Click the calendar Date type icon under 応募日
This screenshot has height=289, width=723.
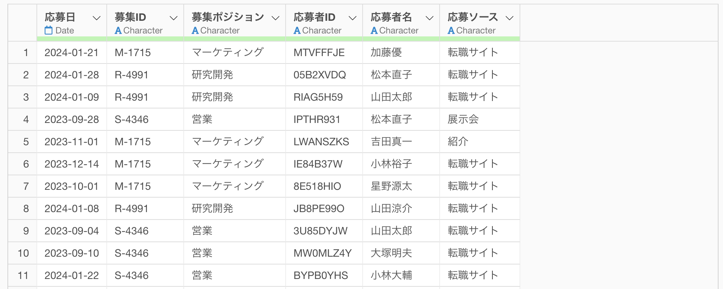click(48, 30)
